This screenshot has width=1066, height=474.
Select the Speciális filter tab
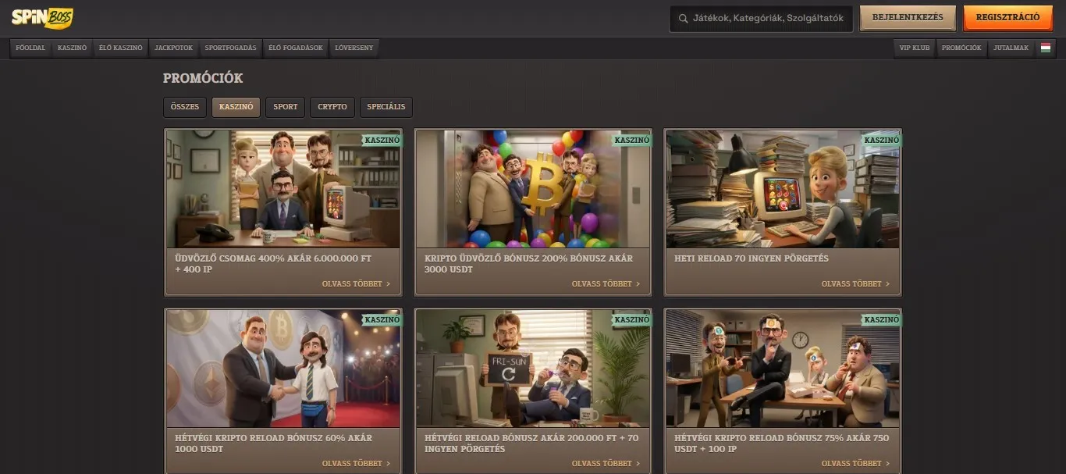click(386, 107)
